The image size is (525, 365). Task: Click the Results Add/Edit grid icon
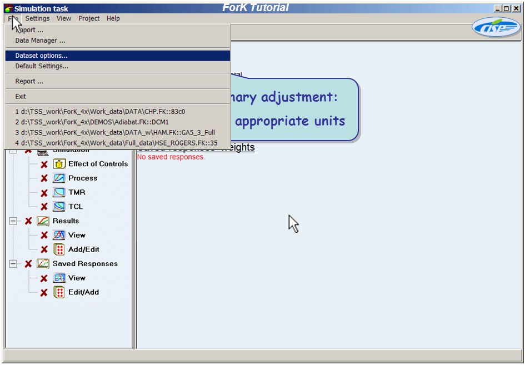[x=59, y=249]
